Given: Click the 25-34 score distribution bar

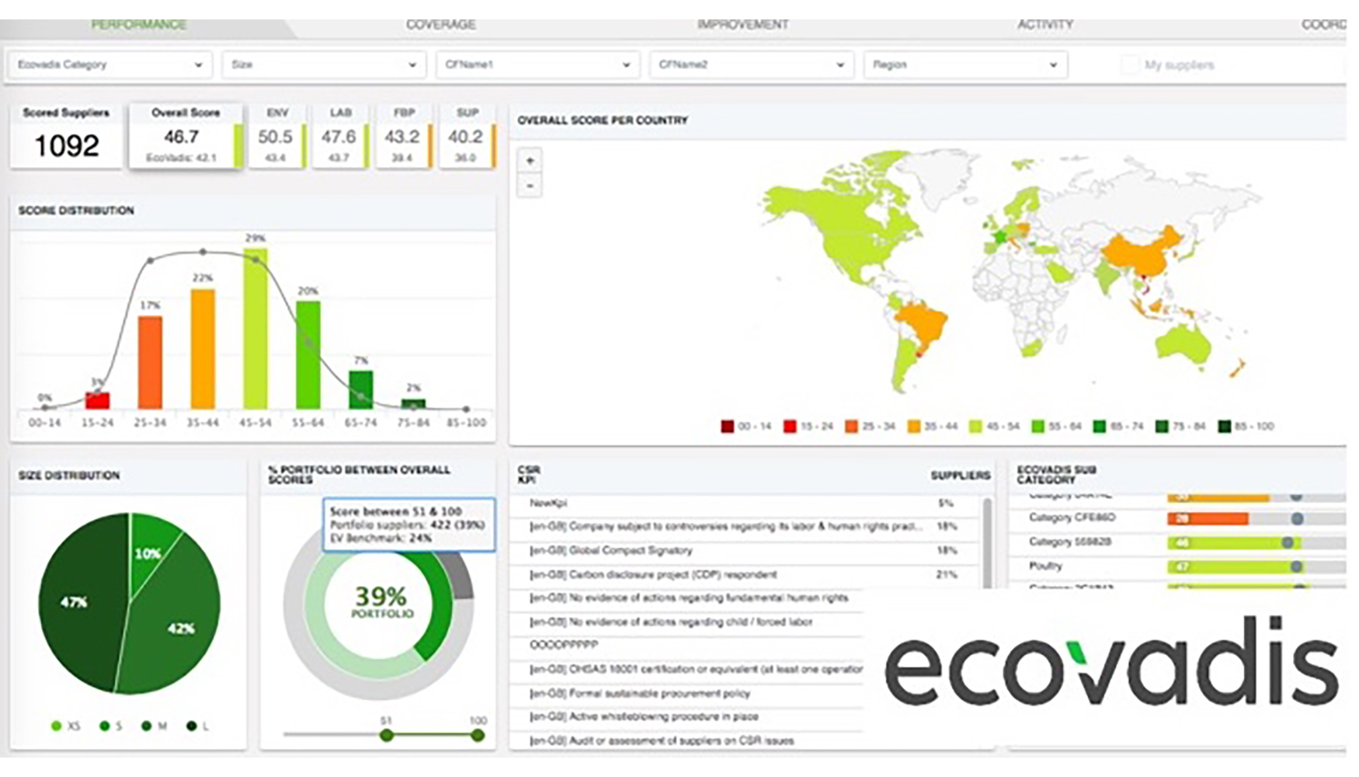Looking at the screenshot, I should [150, 362].
